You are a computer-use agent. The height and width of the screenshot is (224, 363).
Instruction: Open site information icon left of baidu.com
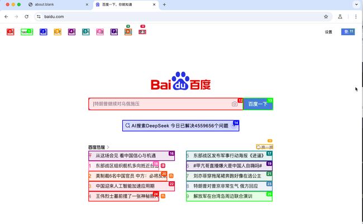39,17
